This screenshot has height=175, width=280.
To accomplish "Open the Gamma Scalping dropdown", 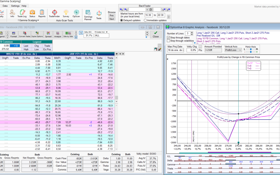I will pos(28,20).
